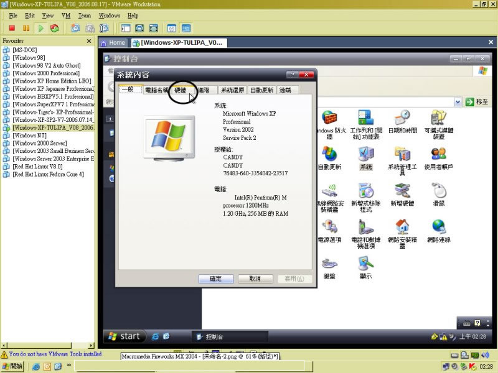The width and height of the screenshot is (498, 373).
Task: Click the guest XP start button
Action: click(x=125, y=336)
